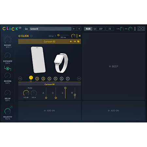Open the FX tab
Screen dimensions: 147x147
[110, 29]
